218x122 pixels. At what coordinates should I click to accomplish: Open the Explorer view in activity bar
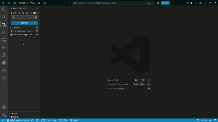click(4, 10)
